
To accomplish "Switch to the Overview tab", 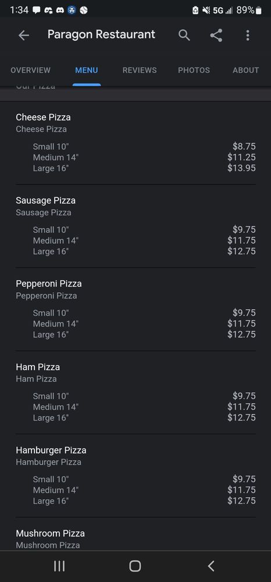I will tap(30, 70).
